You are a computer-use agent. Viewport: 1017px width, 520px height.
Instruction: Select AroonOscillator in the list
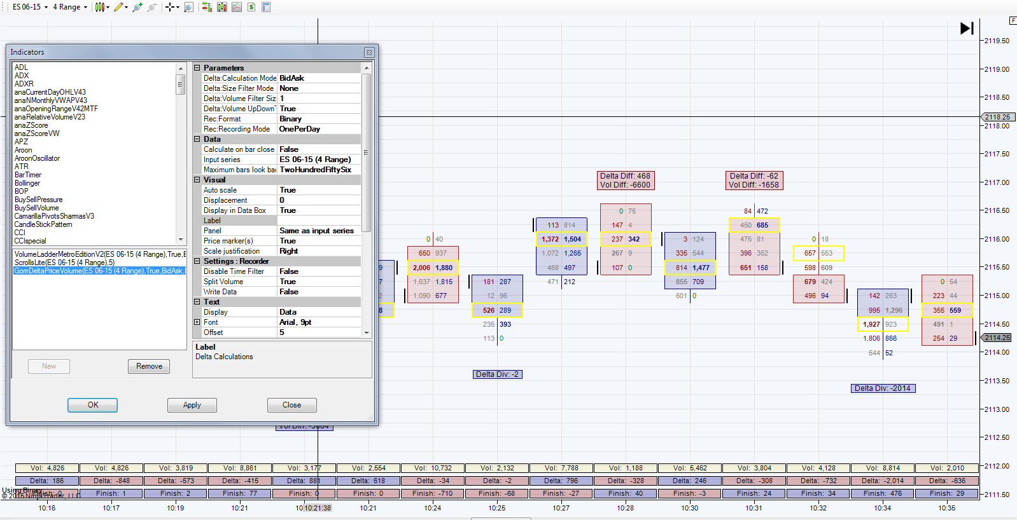click(x=37, y=158)
